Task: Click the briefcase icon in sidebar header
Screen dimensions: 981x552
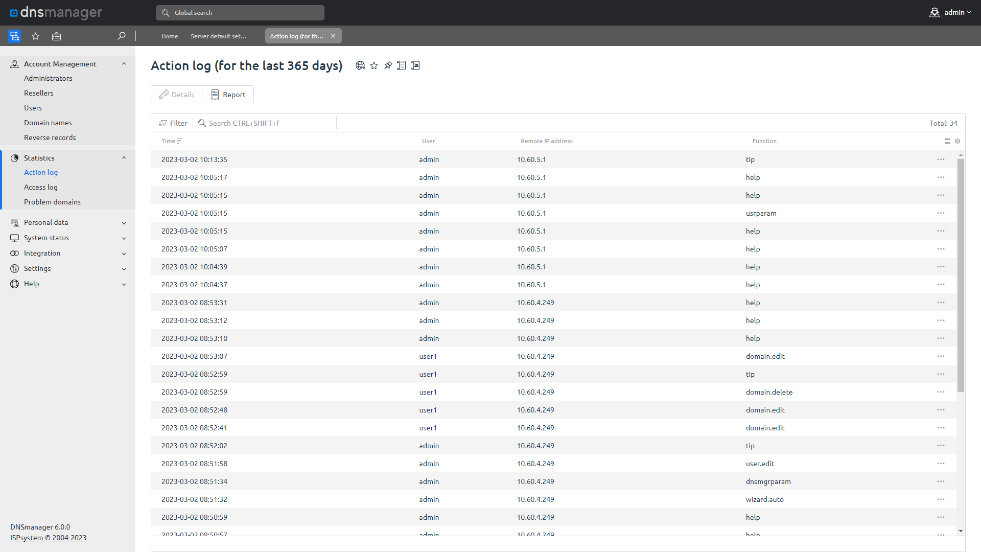Action: pos(56,36)
